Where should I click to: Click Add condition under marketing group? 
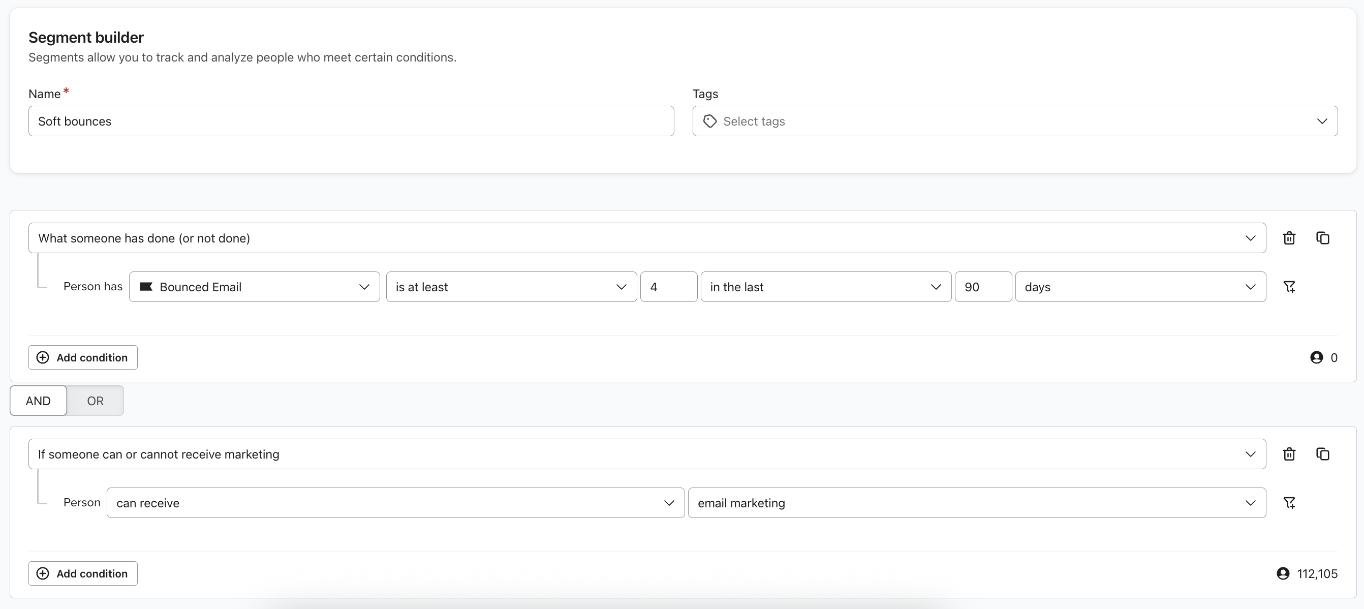point(83,573)
